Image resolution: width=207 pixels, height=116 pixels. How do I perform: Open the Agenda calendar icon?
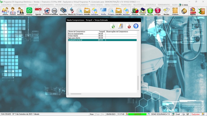tap(38, 11)
